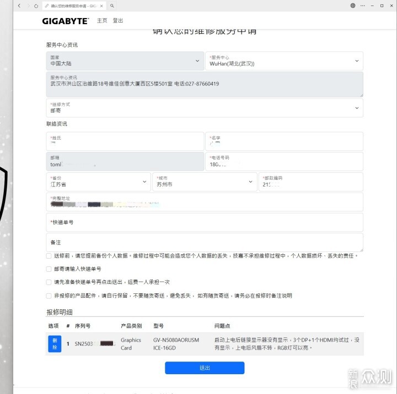
Task: Minimize the browser window
Action: coord(372,6)
